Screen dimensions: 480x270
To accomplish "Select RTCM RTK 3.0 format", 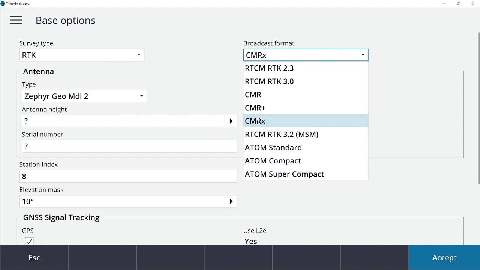I will pyautogui.click(x=306, y=81).
